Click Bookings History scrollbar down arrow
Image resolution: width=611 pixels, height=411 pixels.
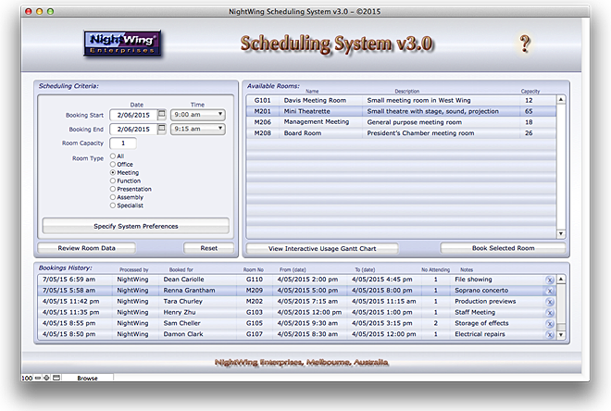click(561, 335)
